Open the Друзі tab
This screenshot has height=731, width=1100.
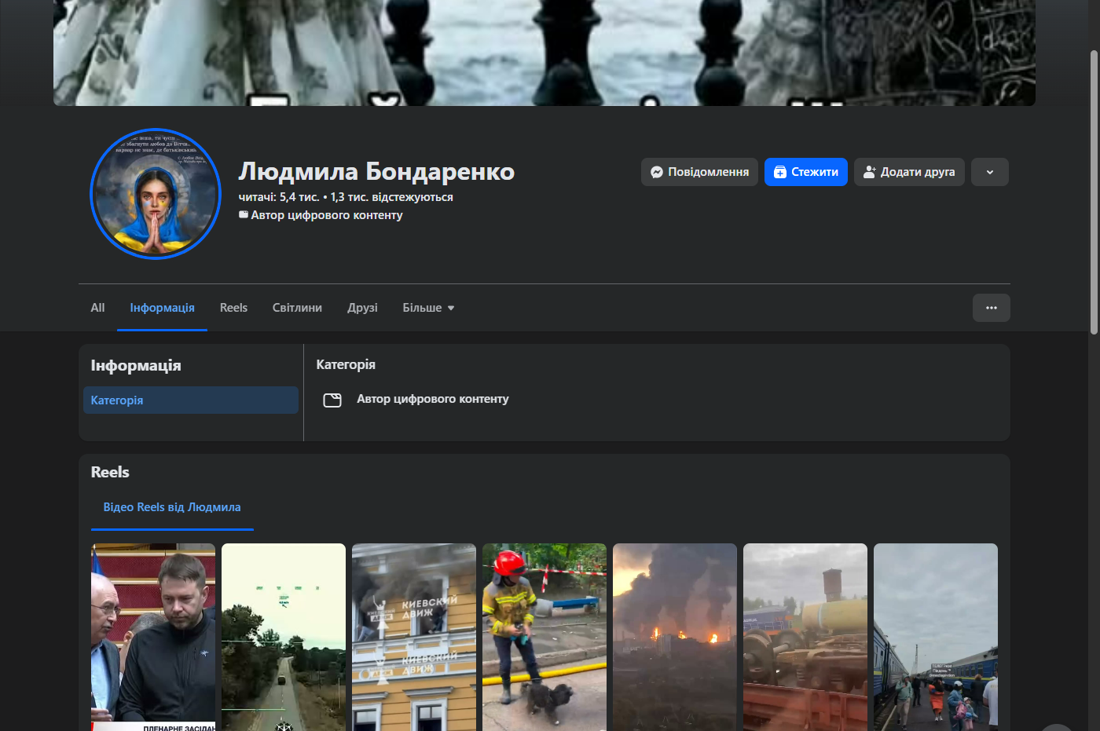point(362,308)
